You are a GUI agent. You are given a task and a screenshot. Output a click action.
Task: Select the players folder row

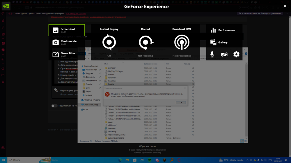coord(149,122)
